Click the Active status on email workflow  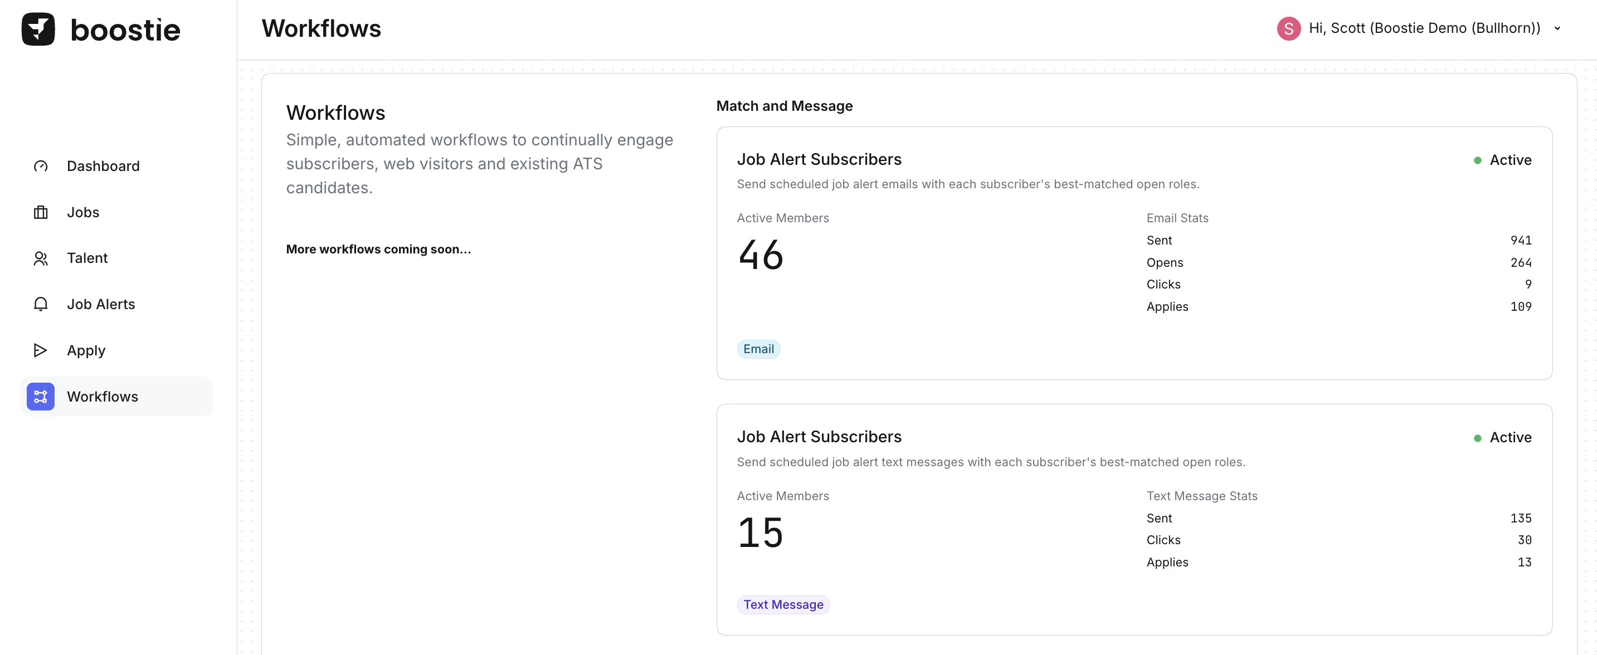coord(1510,160)
